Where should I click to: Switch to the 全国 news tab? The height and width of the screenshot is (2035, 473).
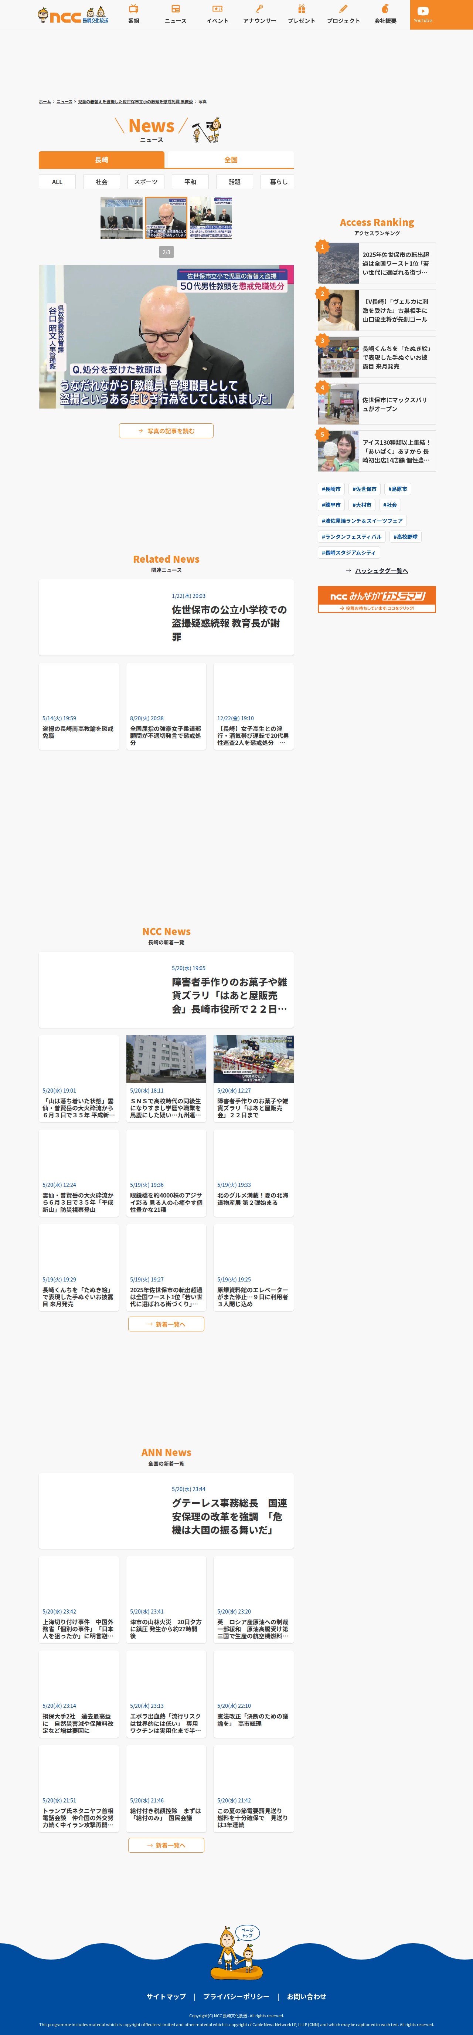[231, 160]
